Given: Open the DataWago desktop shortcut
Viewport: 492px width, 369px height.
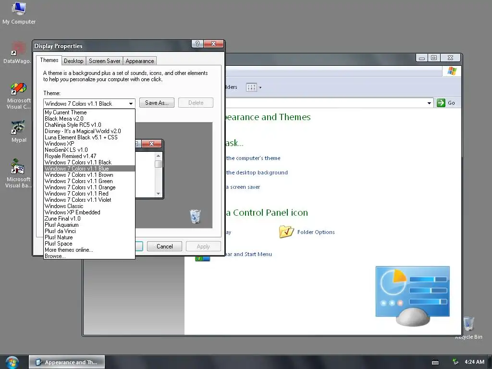Looking at the screenshot, I should (17, 52).
